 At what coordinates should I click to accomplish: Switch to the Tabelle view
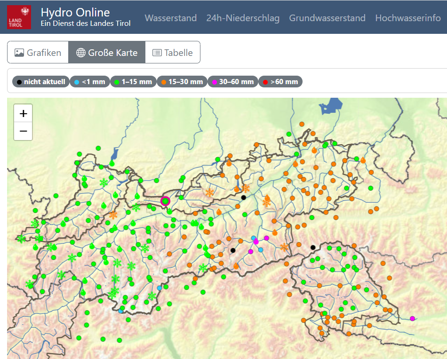pyautogui.click(x=173, y=52)
